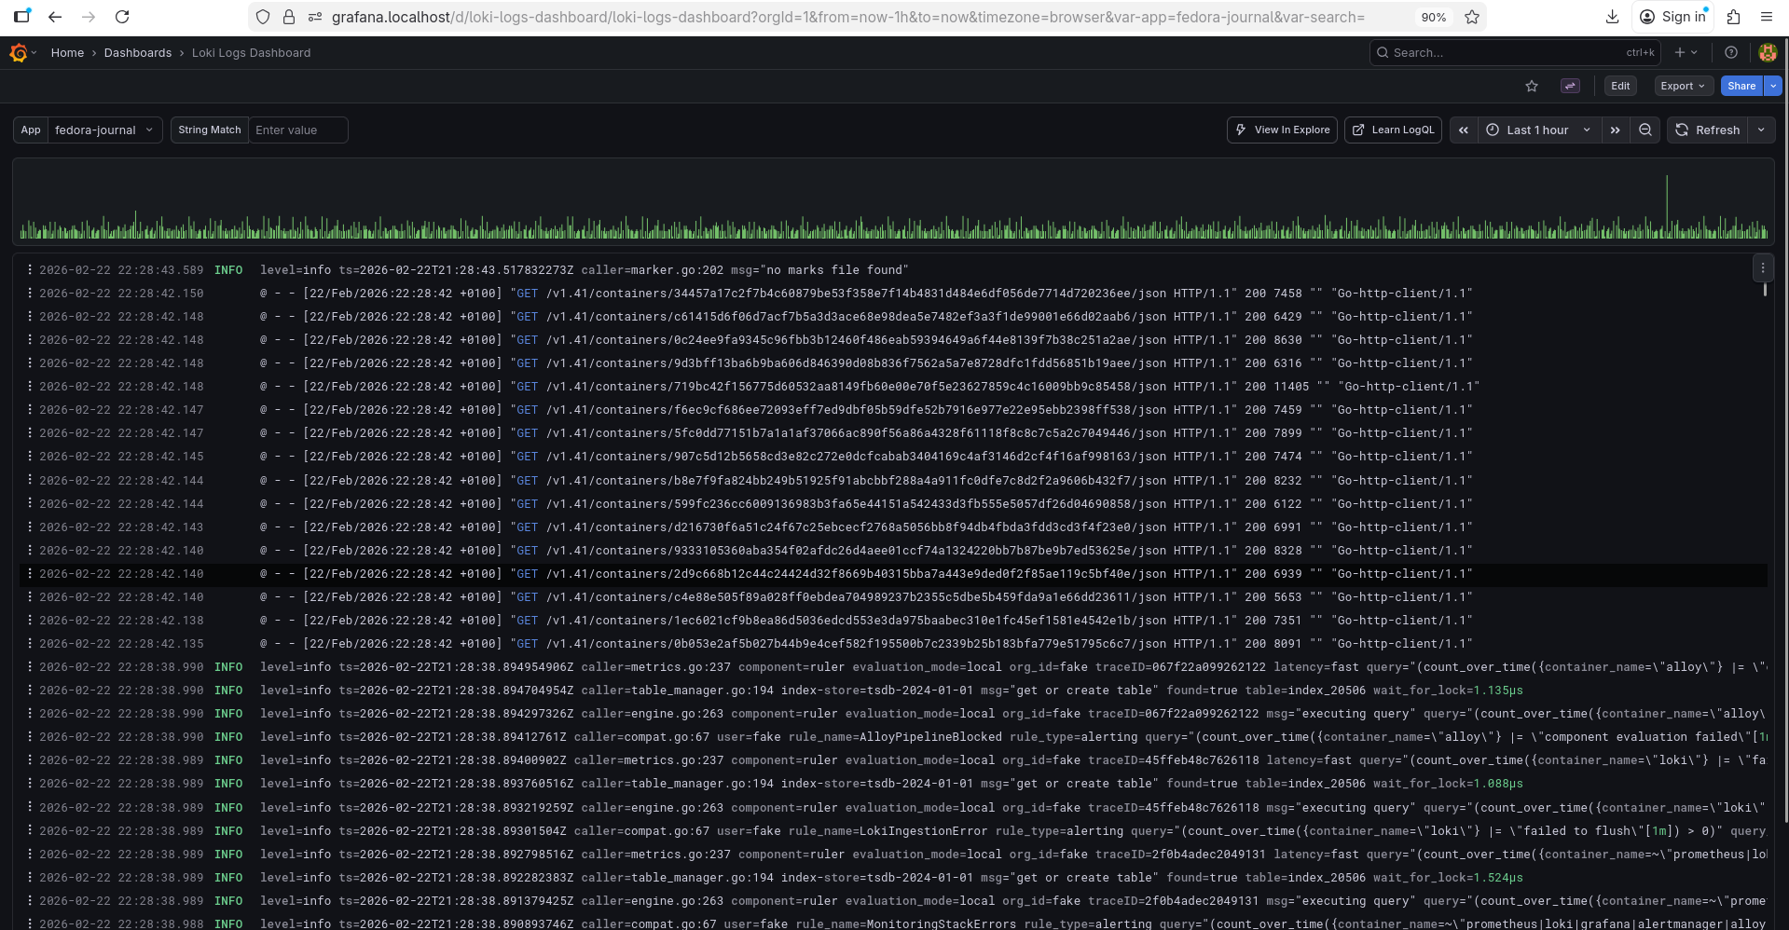Mark the dashboard as favorite with the star icon
Image resolution: width=1789 pixels, height=930 pixels.
(1532, 86)
